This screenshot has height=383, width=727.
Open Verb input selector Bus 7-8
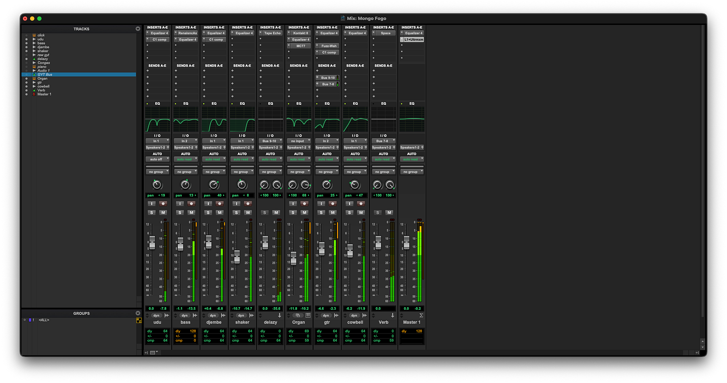(383, 141)
